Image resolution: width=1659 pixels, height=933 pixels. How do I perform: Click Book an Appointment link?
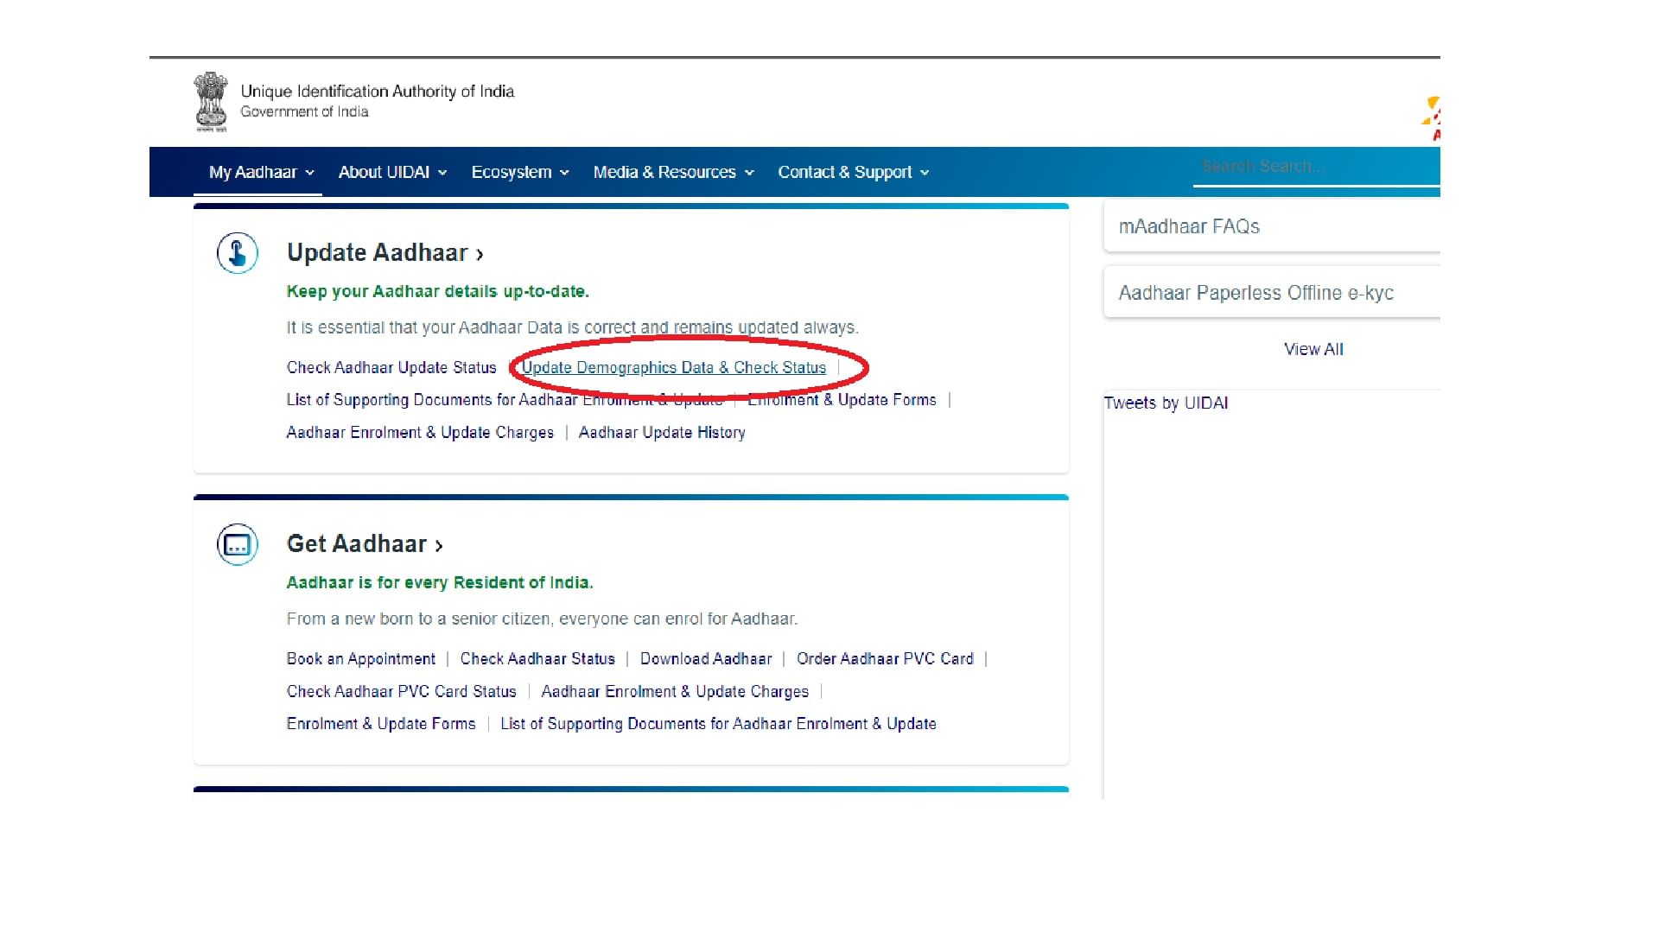tap(361, 659)
